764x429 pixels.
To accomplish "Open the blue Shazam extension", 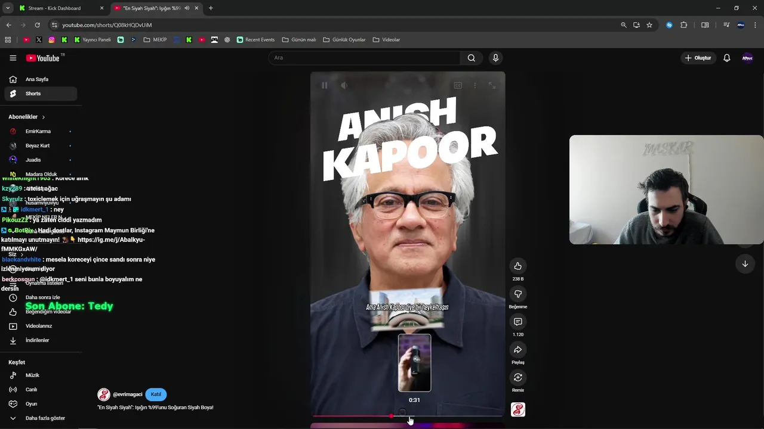I will tap(669, 25).
